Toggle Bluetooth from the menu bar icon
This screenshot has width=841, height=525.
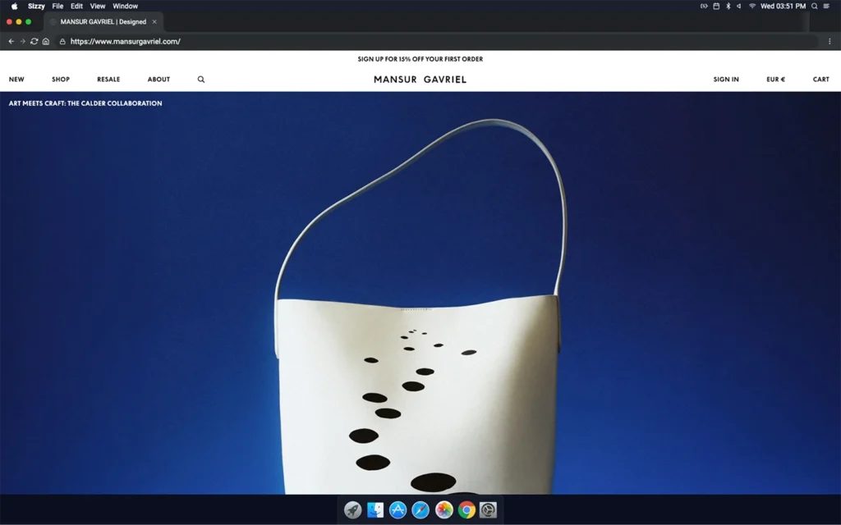728,6
